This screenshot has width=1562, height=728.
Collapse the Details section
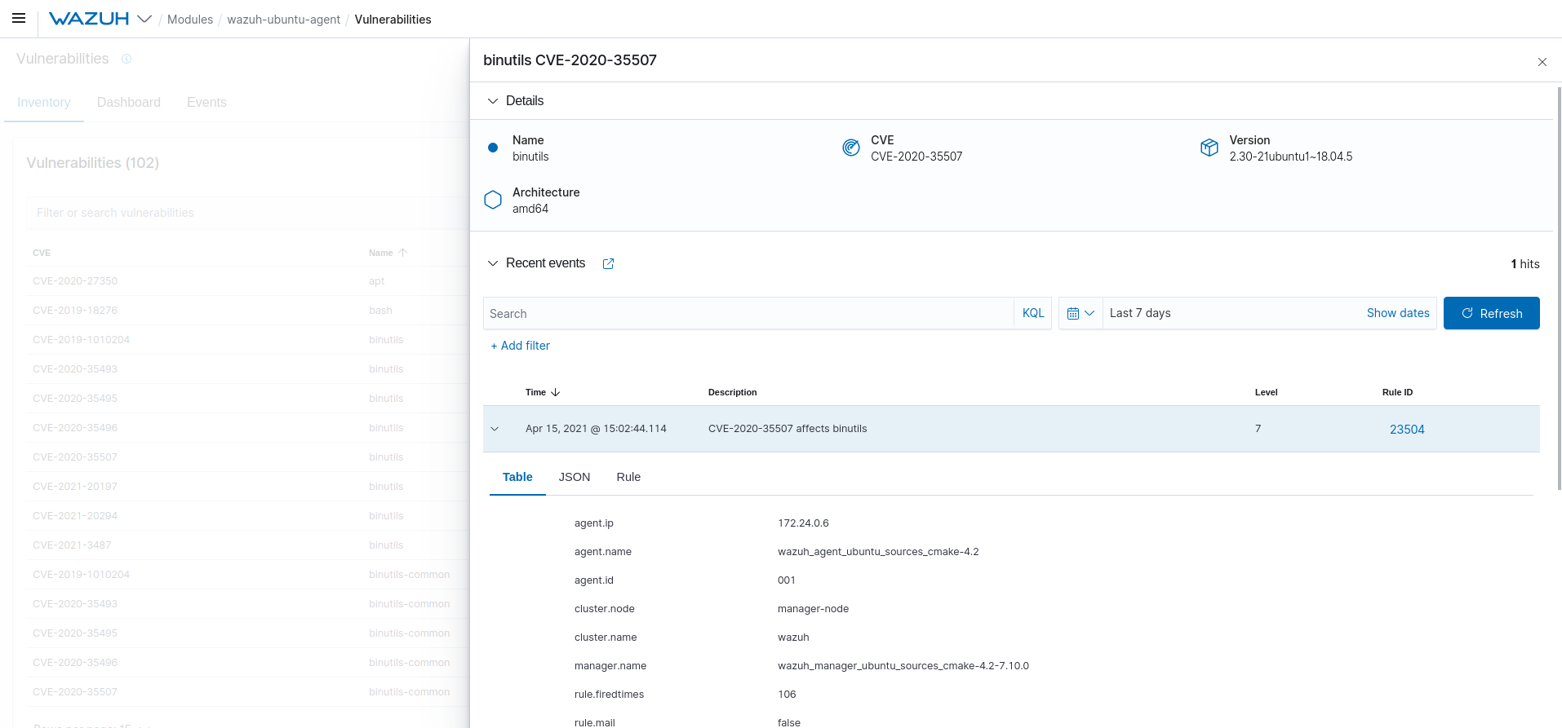tap(492, 101)
